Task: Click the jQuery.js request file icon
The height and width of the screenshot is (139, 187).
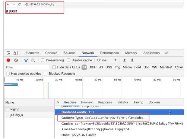Action: click(x=8, y=115)
